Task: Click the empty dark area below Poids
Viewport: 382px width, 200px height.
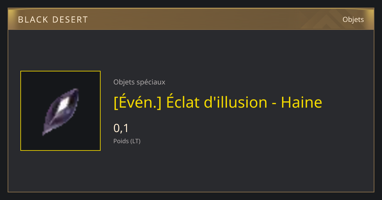Action: tap(191, 168)
